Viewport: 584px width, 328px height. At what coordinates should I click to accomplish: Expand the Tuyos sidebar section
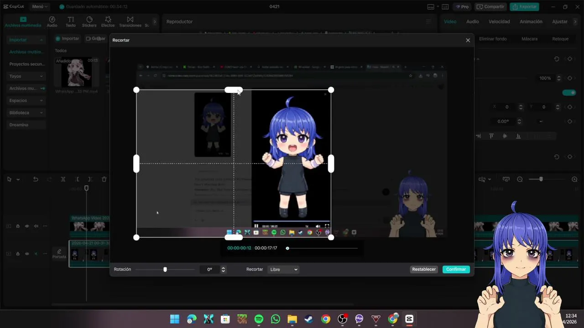[26, 76]
